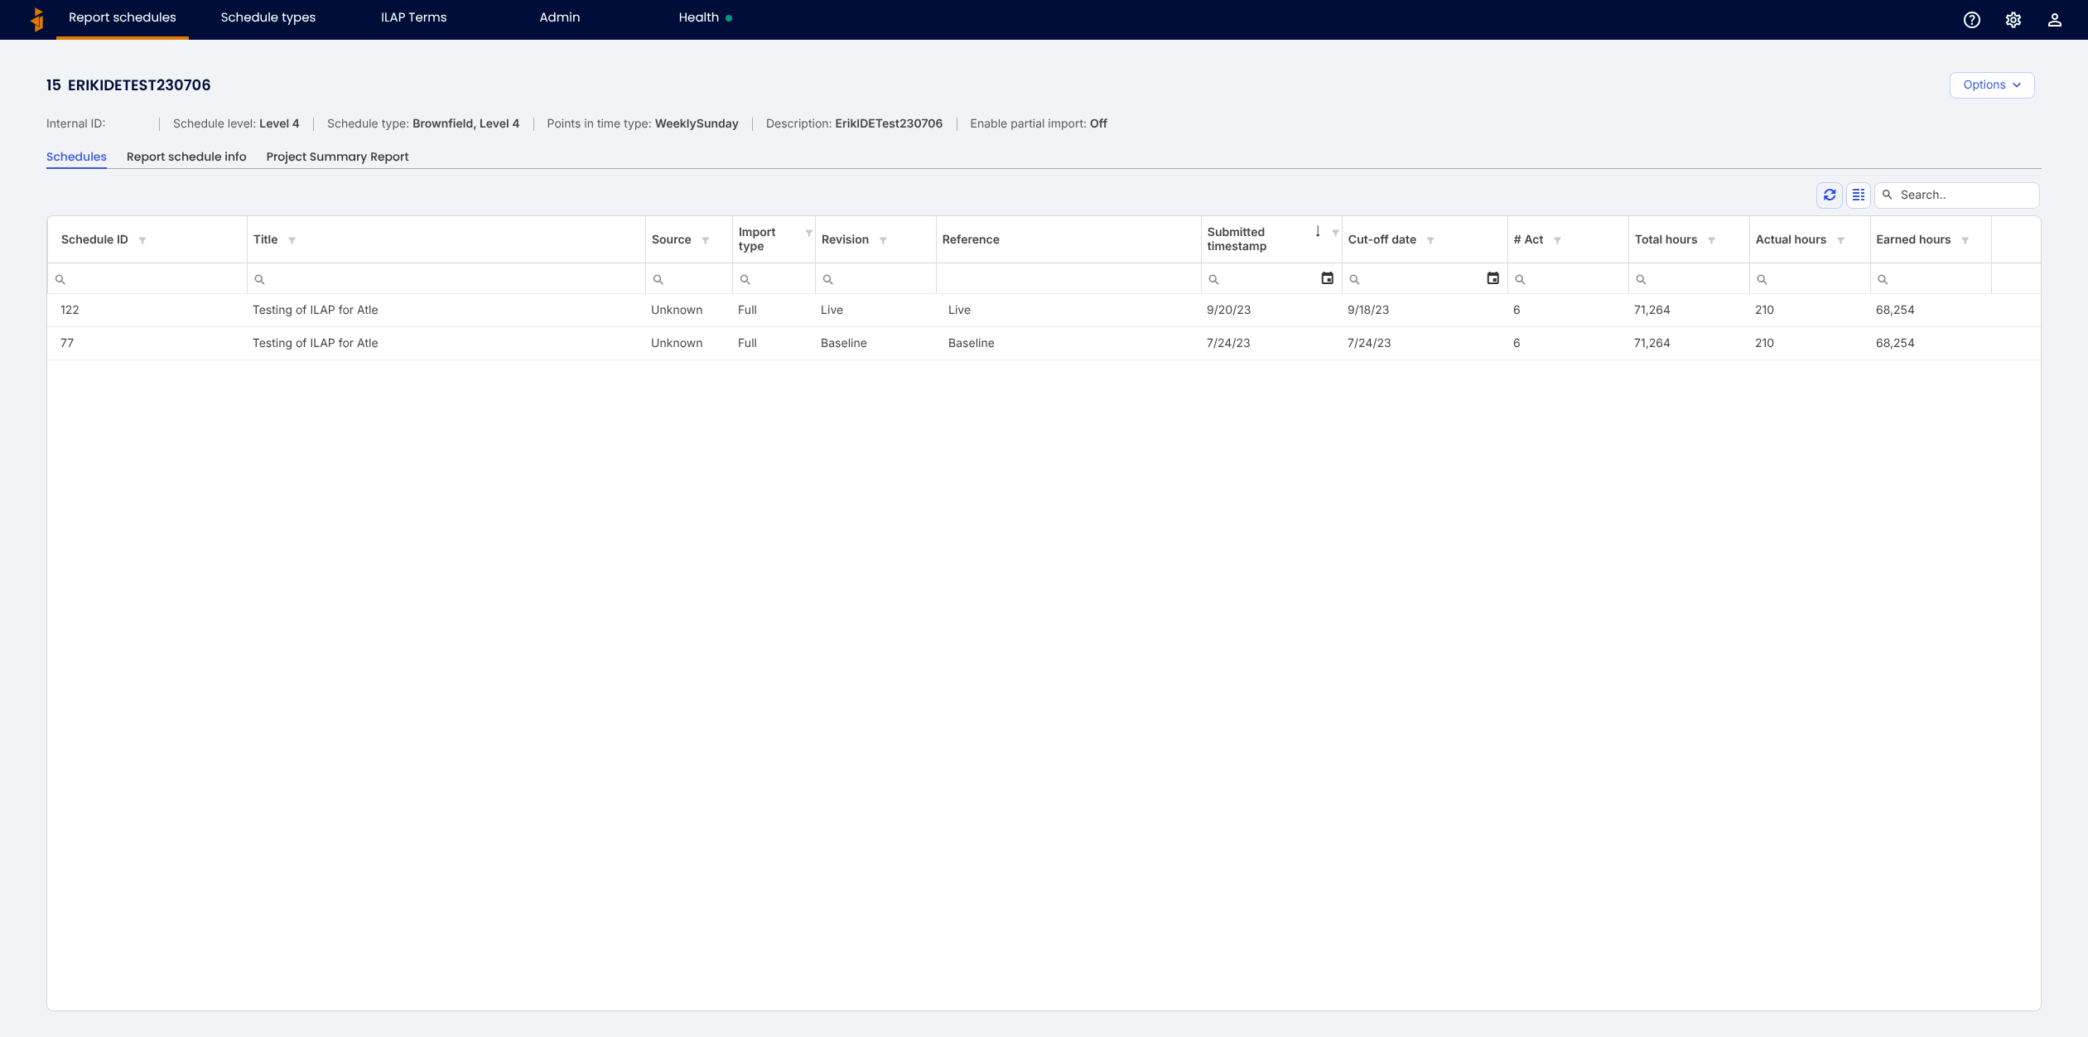Click Schedule ID column filter icon
The height and width of the screenshot is (1037, 2088).
pyautogui.click(x=142, y=240)
